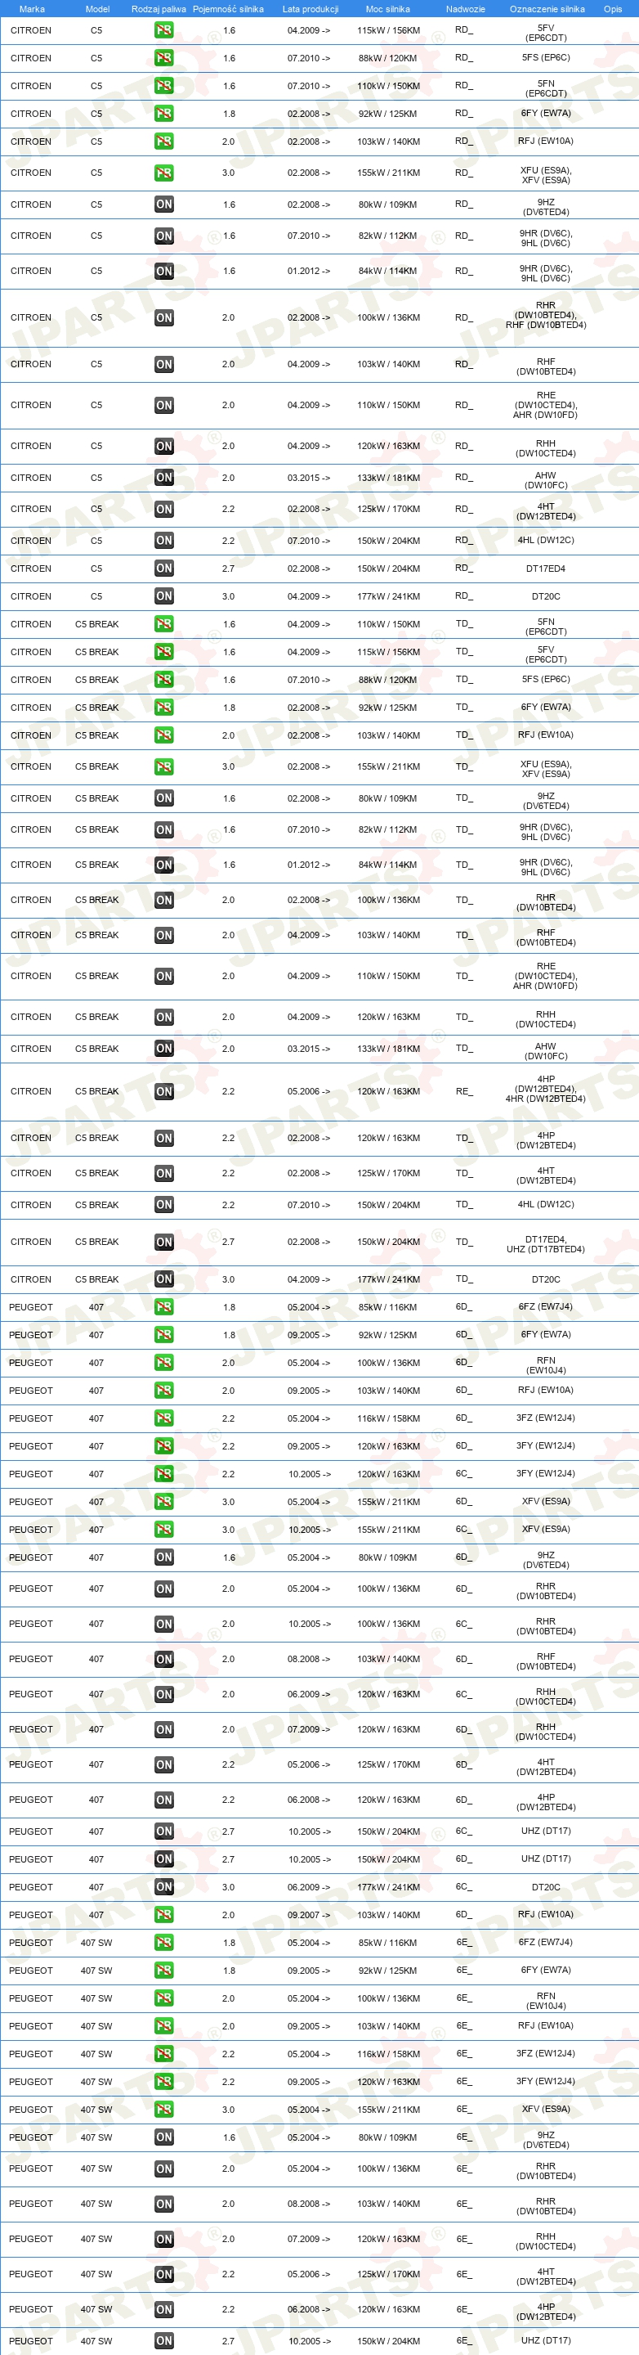Viewport: 639px width, 2355px height.
Task: Click the ON icon in the C5 BREAK 2.2 150kW 4HL row
Action: click(163, 1205)
